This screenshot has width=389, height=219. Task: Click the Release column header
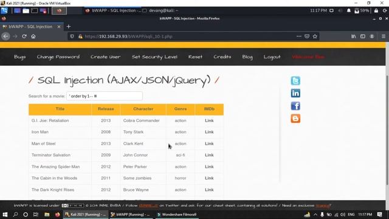coord(106,109)
